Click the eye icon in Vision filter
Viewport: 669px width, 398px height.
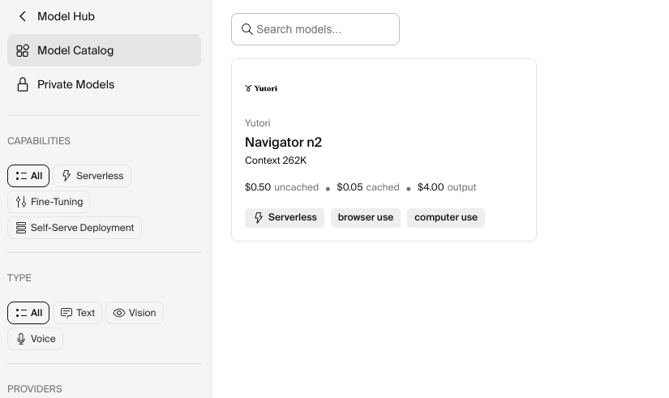pyautogui.click(x=119, y=313)
